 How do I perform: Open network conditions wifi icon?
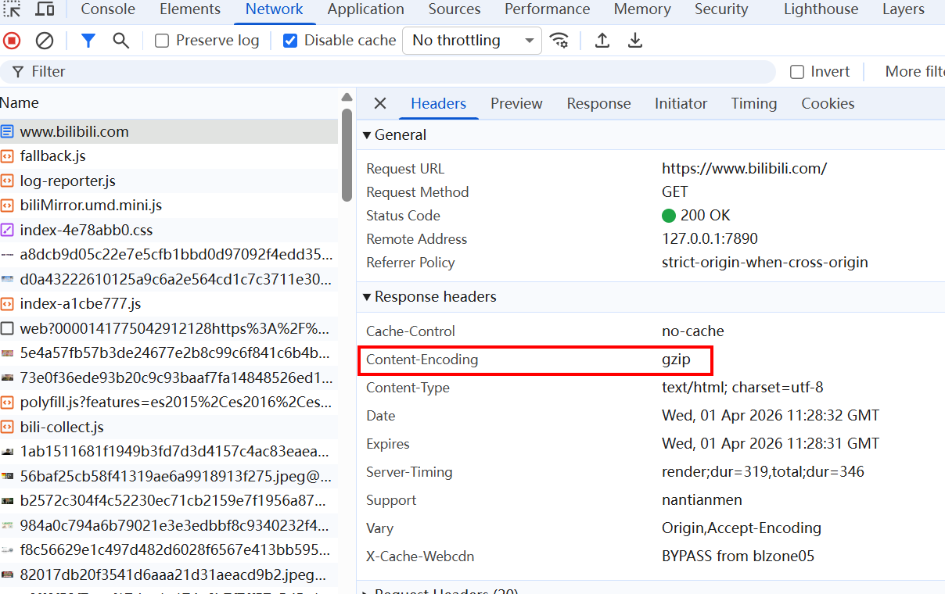pyautogui.click(x=559, y=41)
